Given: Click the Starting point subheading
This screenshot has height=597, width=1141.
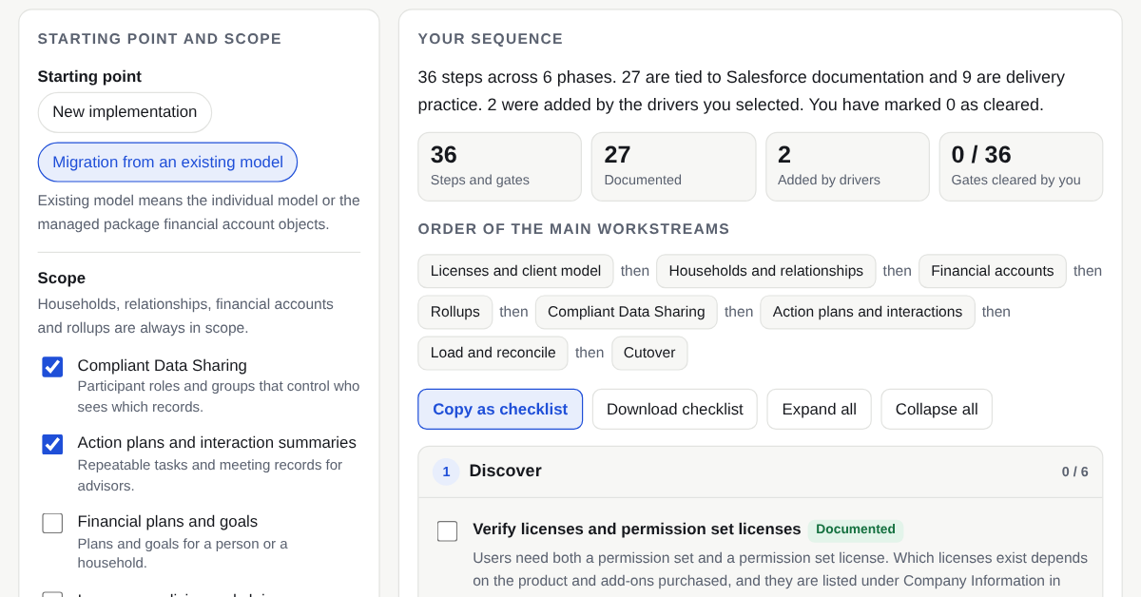Looking at the screenshot, I should (89, 77).
